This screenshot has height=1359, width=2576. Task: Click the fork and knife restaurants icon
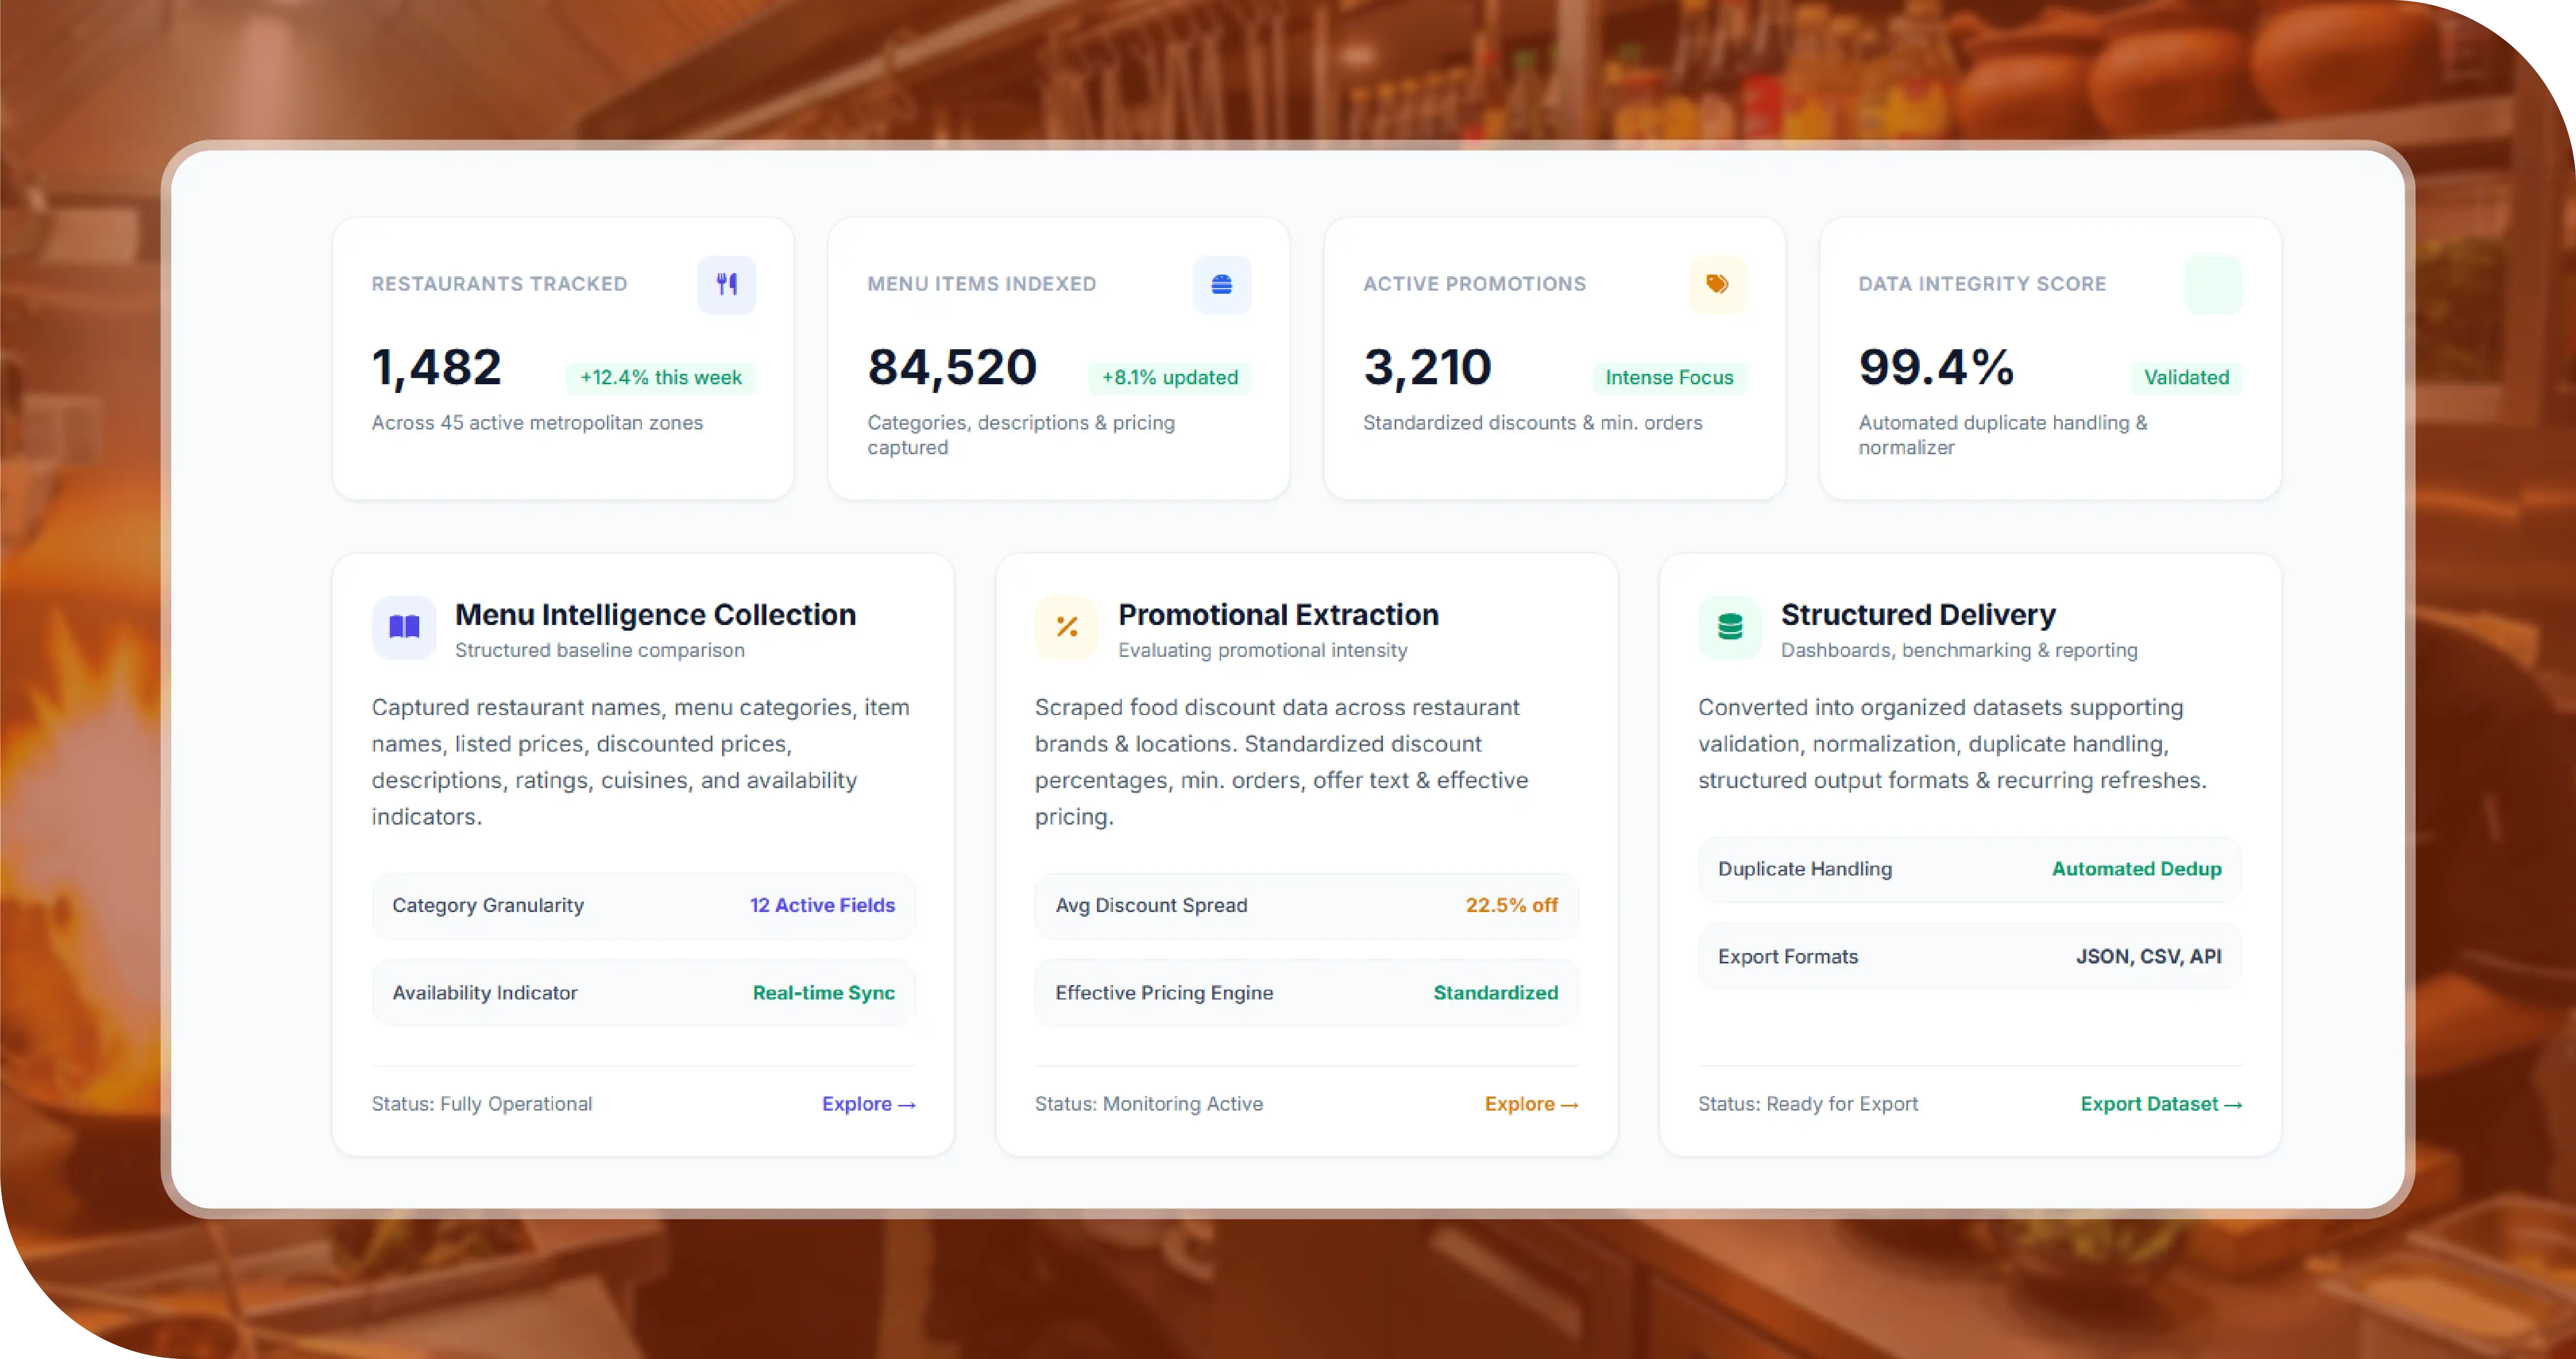coord(726,285)
